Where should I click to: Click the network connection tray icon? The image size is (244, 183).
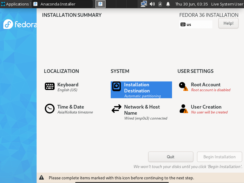point(144,4)
